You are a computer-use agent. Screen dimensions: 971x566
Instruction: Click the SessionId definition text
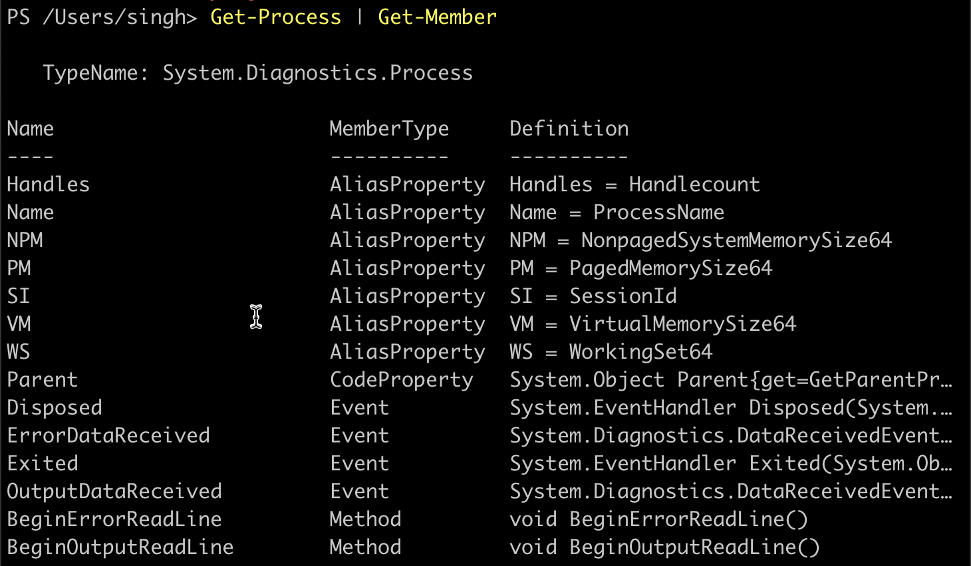click(x=623, y=296)
